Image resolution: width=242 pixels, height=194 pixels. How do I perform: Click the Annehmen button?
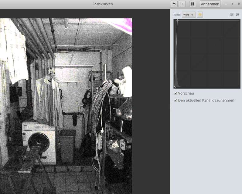(210, 4)
